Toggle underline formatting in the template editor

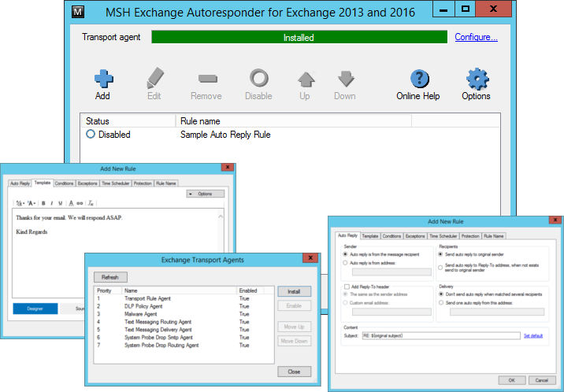click(61, 203)
